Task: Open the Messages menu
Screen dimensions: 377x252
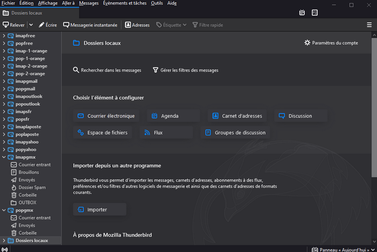Action: click(89, 3)
